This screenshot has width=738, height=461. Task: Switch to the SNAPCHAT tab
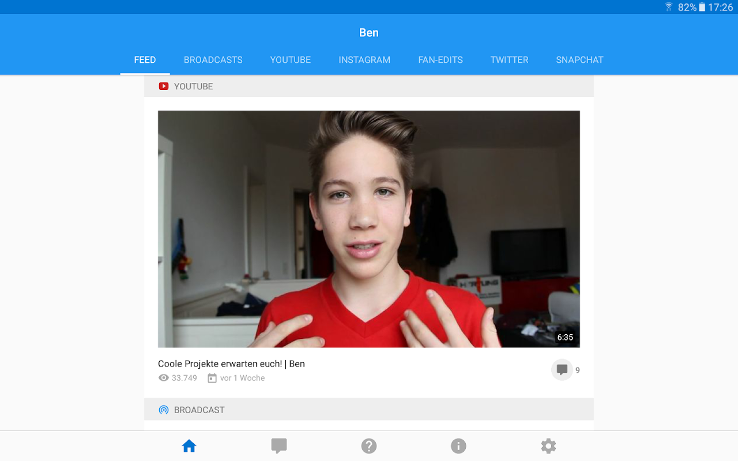point(579,60)
